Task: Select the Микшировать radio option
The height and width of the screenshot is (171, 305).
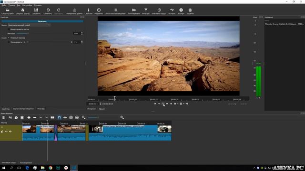Action: tap(9, 42)
